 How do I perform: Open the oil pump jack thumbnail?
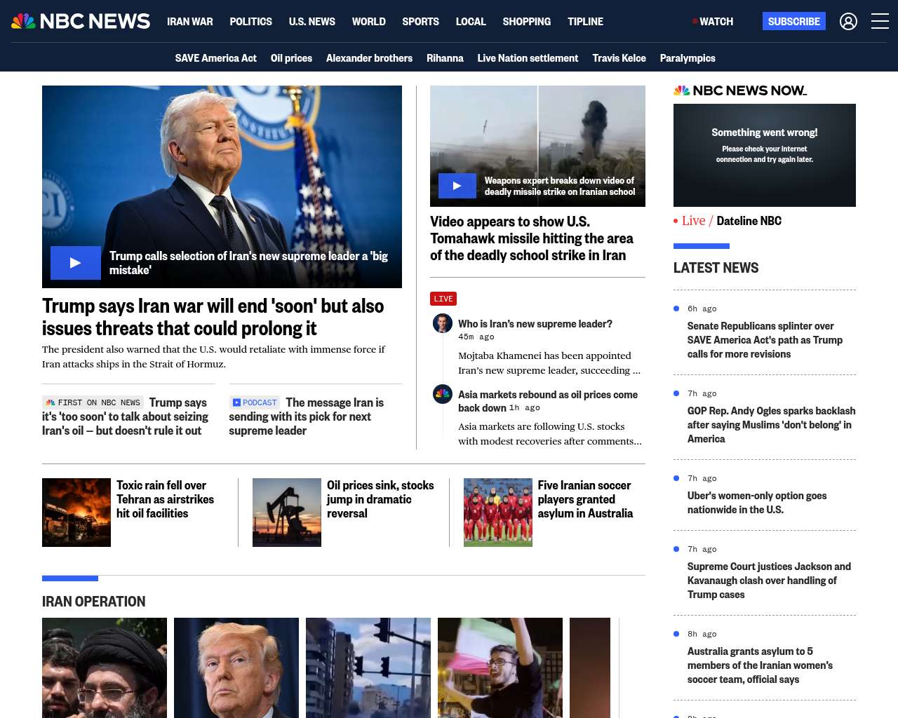(x=287, y=513)
